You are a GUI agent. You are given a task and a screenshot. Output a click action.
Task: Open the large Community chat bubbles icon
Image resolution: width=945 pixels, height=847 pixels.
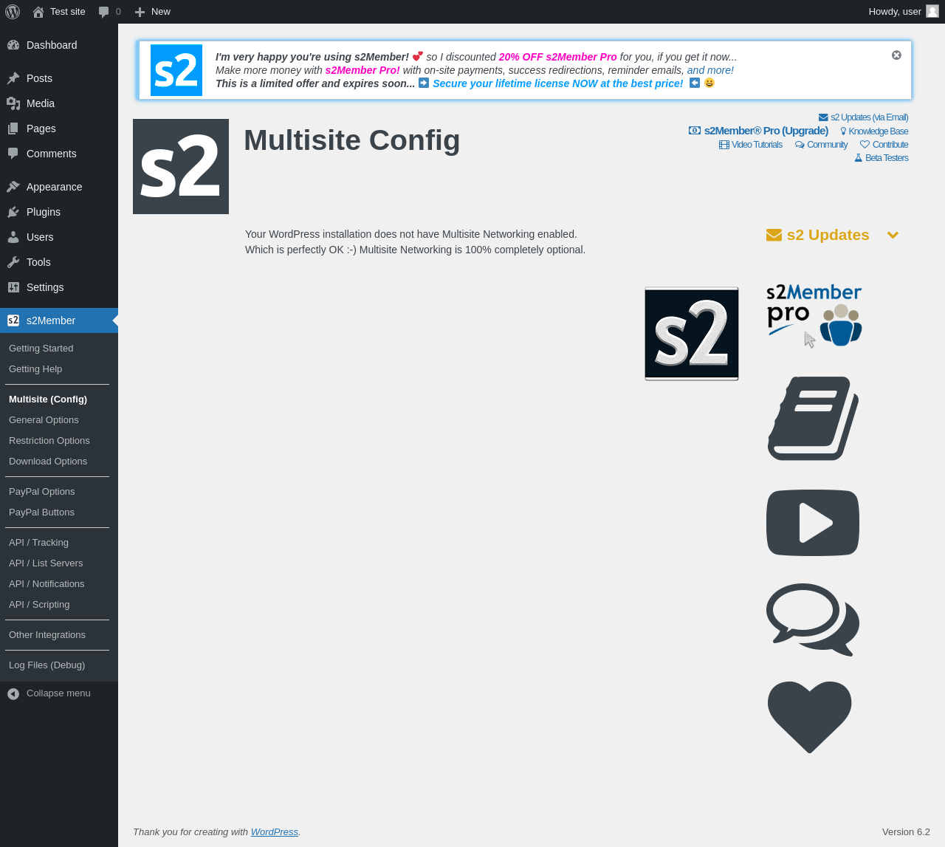(x=813, y=620)
